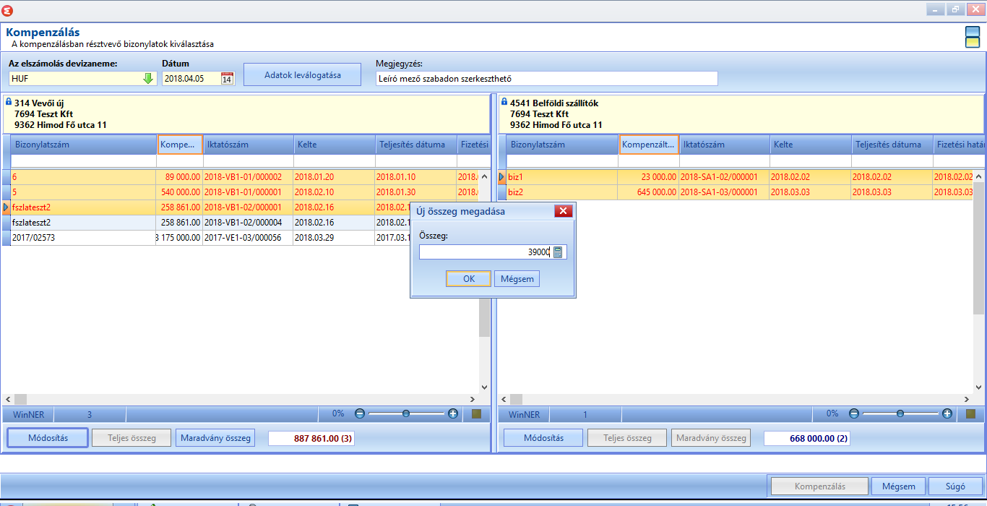Screen dimensions: 987x506
Task: Click into the Megjegyzés text field
Action: pyautogui.click(x=547, y=79)
